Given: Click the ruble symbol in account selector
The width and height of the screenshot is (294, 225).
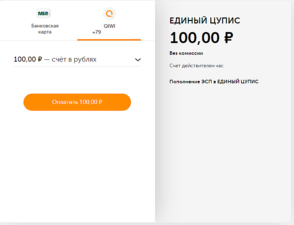Looking at the screenshot, I should point(40,59).
